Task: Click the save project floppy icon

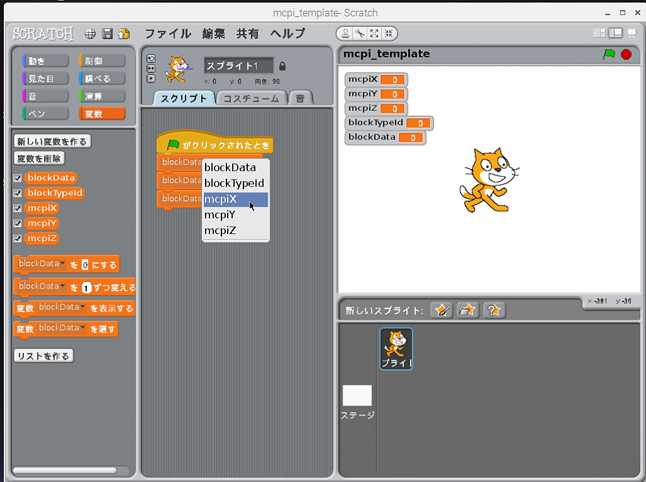Action: click(x=107, y=34)
